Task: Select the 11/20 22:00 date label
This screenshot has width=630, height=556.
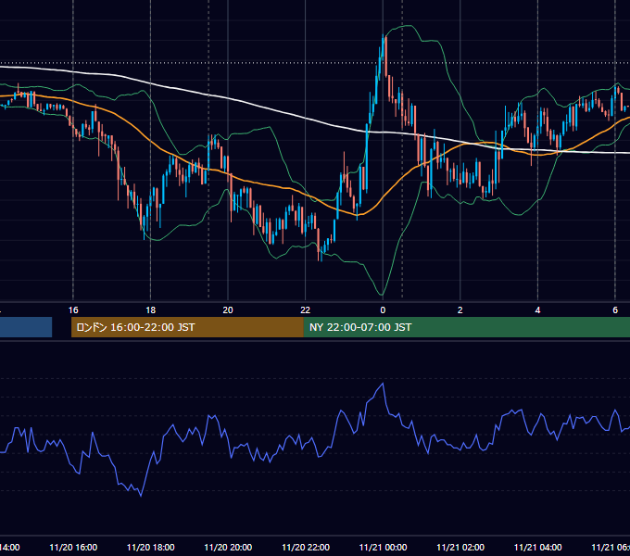Action: pyautogui.click(x=306, y=547)
